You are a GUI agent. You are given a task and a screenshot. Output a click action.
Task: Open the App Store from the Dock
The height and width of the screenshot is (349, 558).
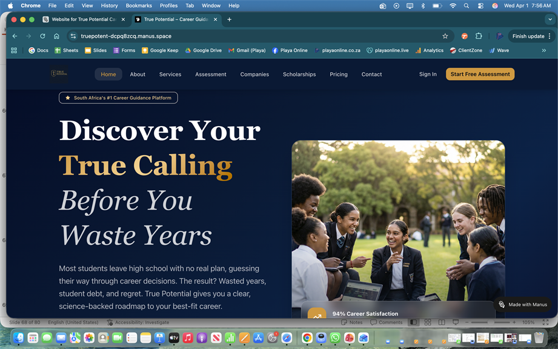[x=258, y=337]
